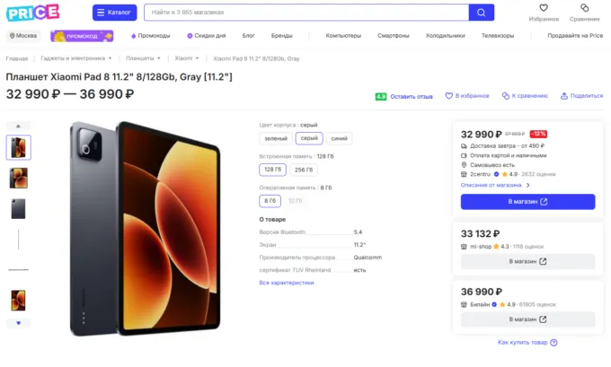Click the magnifier search button

[482, 13]
